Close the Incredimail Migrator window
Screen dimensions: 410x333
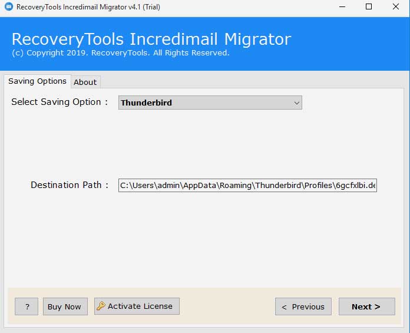pyautogui.click(x=396, y=7)
